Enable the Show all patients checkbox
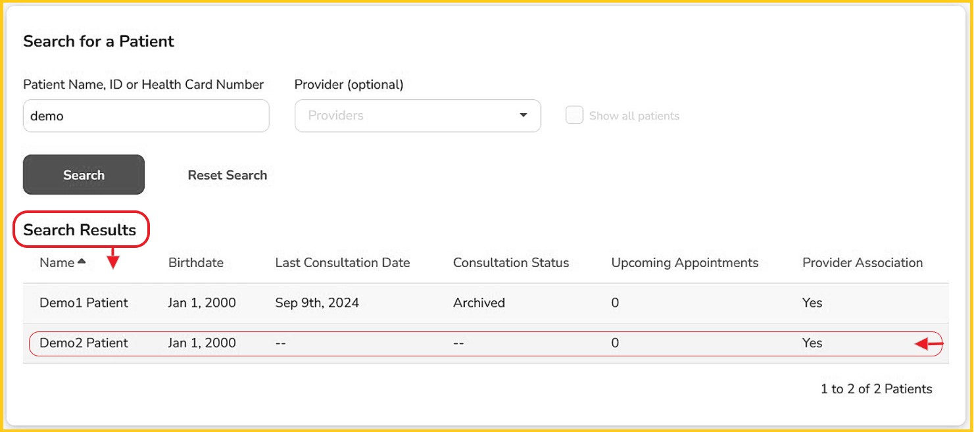The width and height of the screenshot is (974, 432). tap(574, 116)
